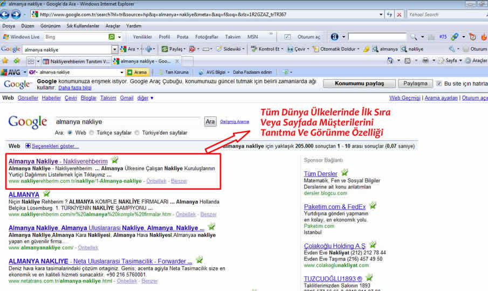
Task: Open the Google toolbar search box dropdown
Action: (114, 49)
